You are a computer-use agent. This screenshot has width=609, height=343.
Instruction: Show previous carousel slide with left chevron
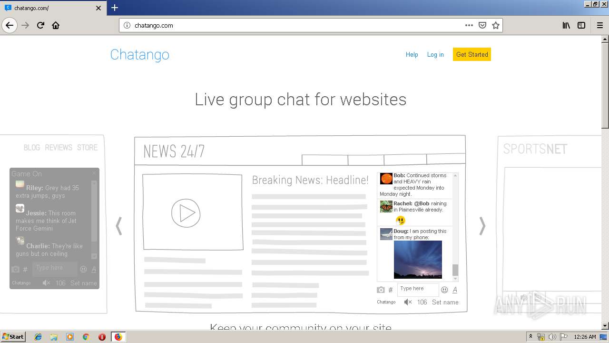(x=119, y=226)
